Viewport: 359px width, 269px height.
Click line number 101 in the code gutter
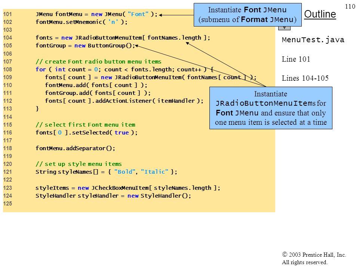pos(7,14)
